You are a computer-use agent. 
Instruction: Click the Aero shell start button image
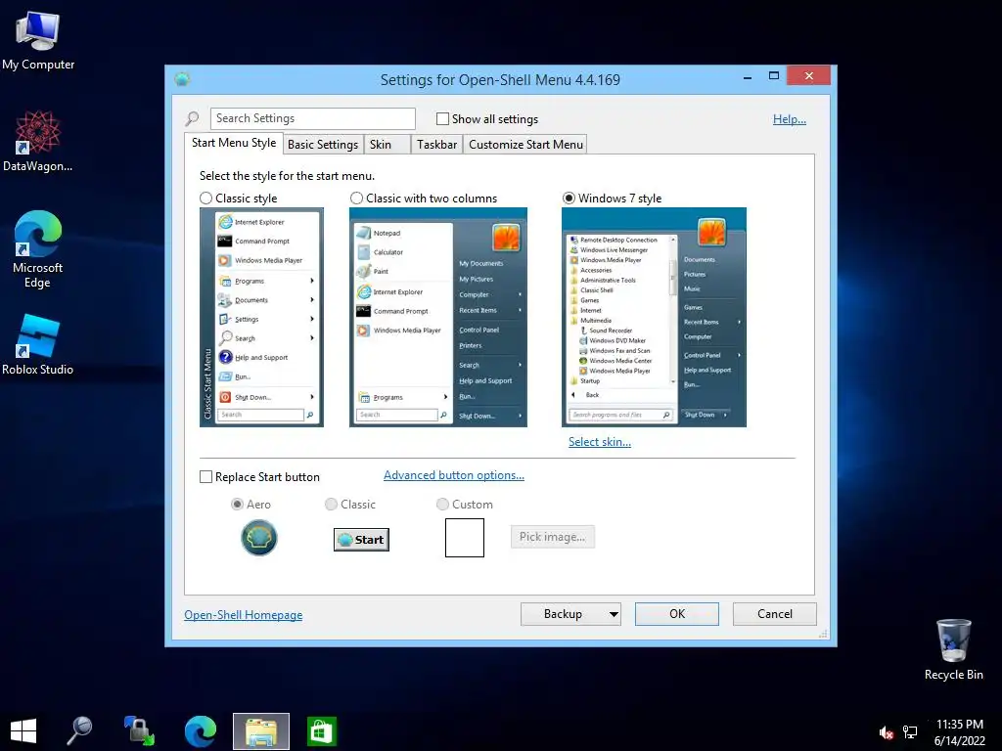coord(258,538)
